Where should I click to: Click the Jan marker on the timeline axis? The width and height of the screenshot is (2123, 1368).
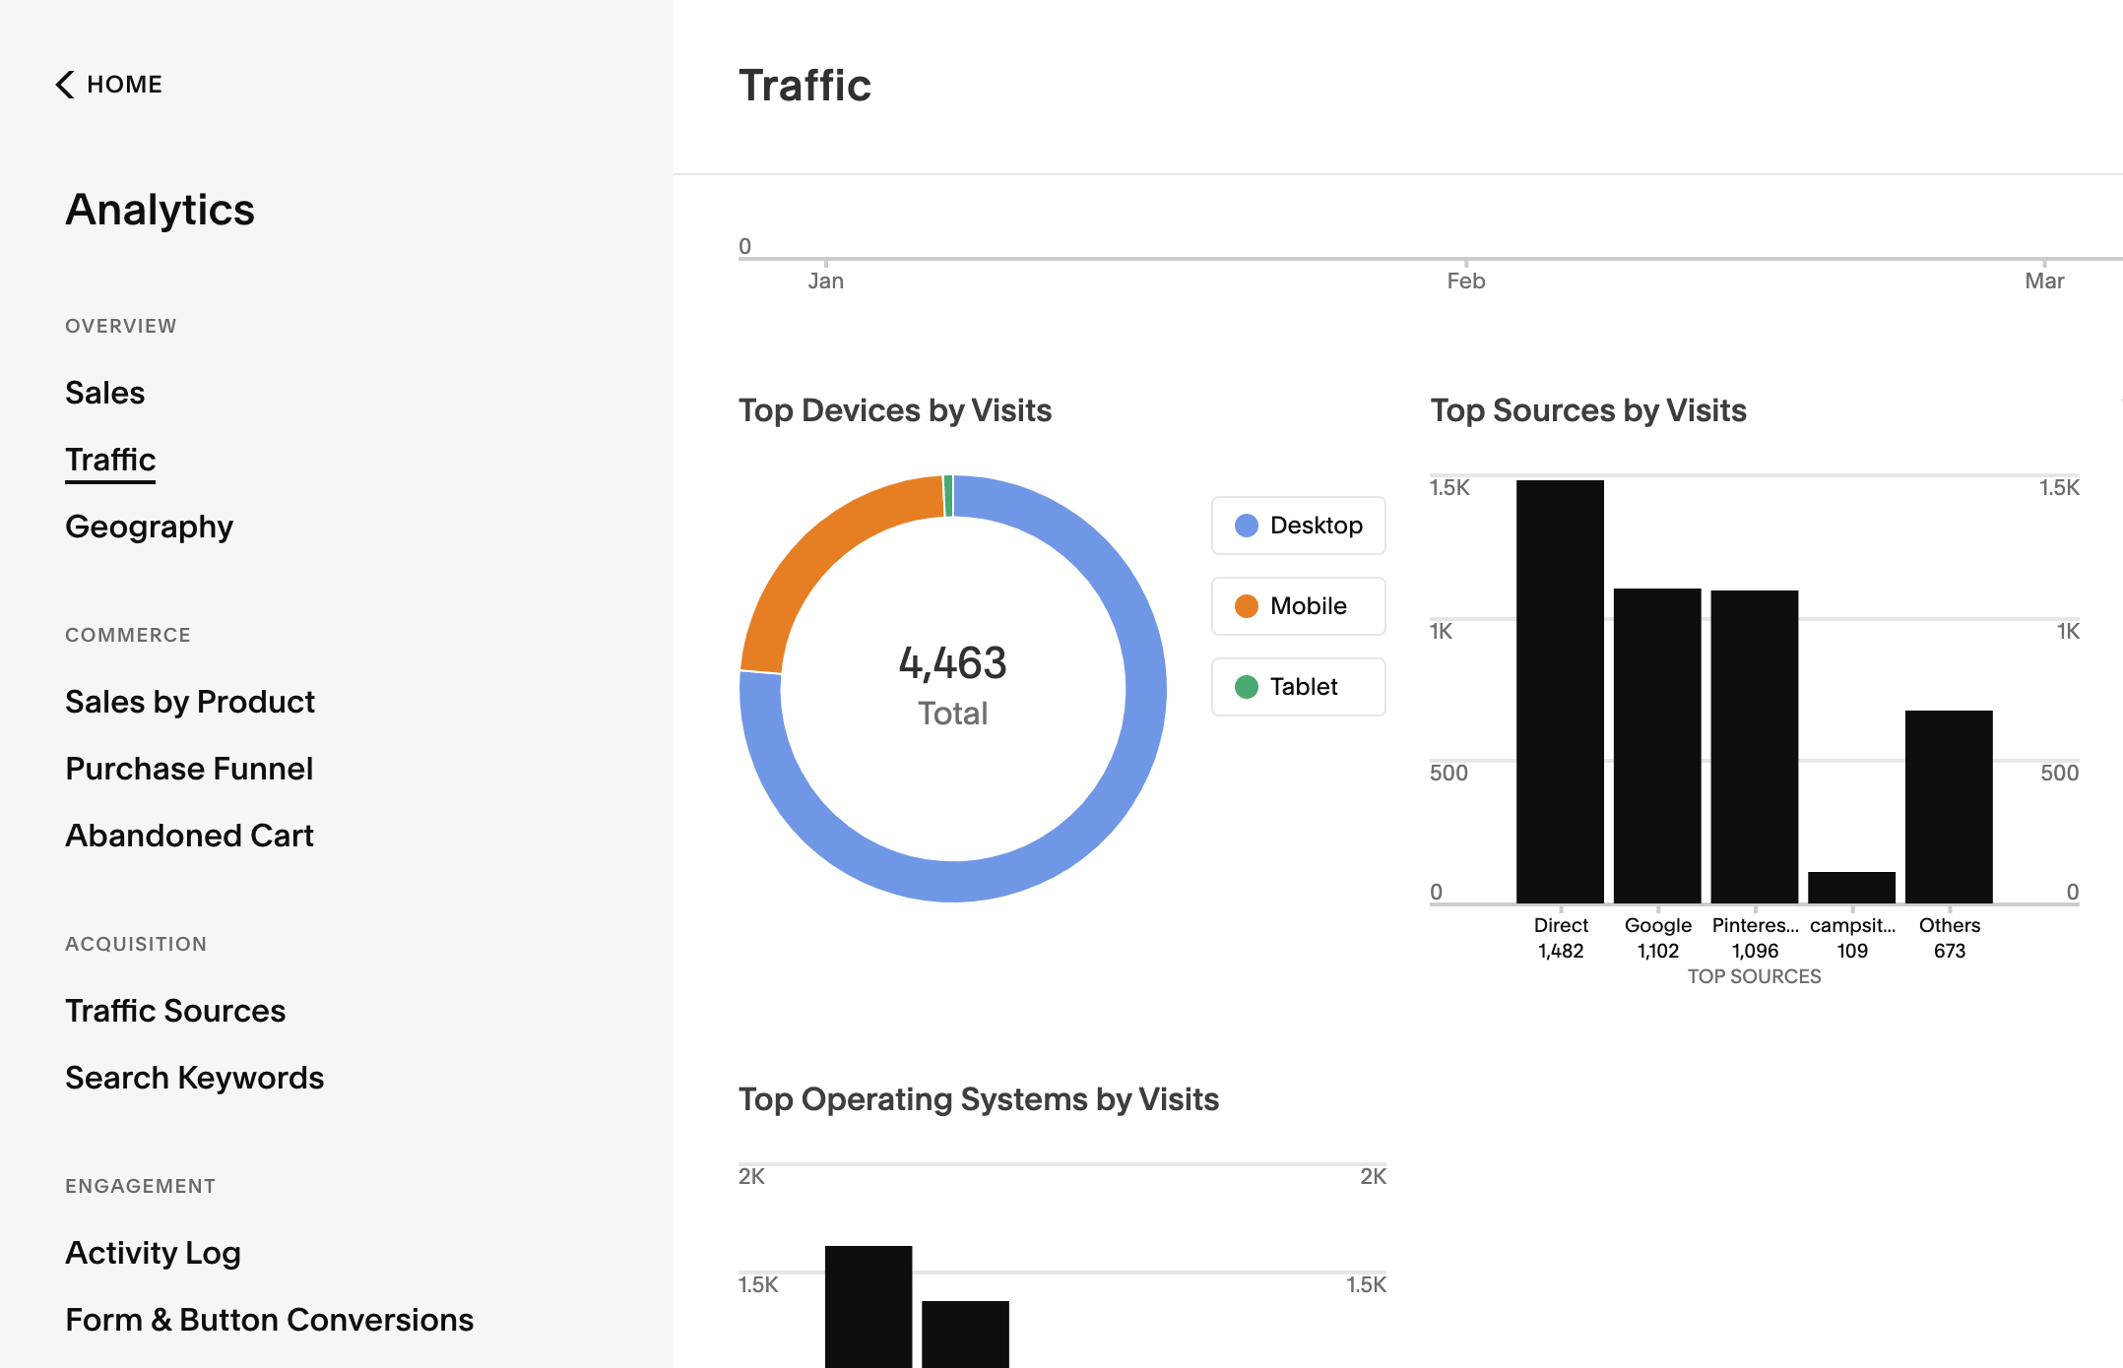pyautogui.click(x=825, y=280)
